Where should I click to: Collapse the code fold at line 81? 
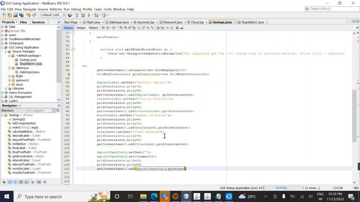point(73,49)
